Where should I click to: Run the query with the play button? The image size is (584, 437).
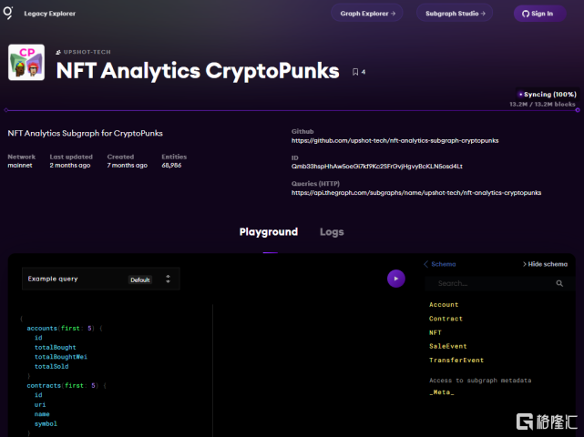395,279
